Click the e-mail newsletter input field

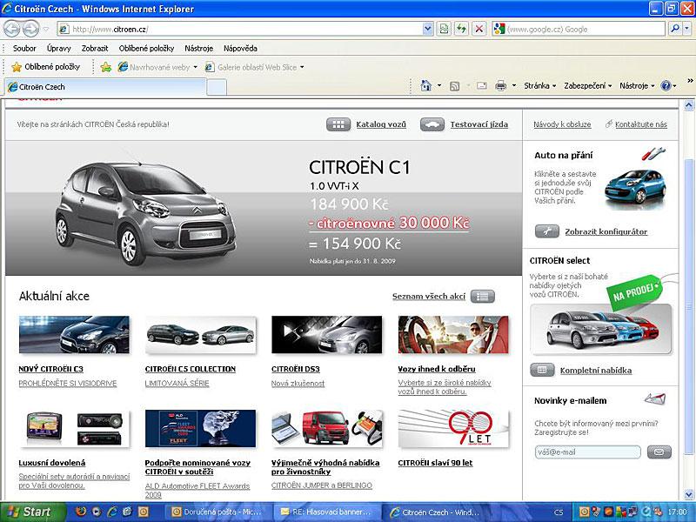click(588, 452)
